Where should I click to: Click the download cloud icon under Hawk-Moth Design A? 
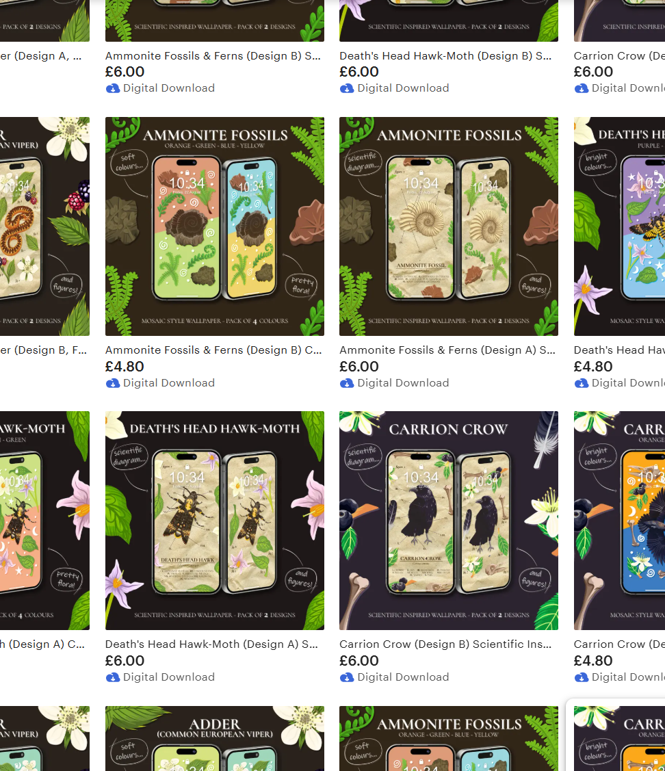click(113, 677)
